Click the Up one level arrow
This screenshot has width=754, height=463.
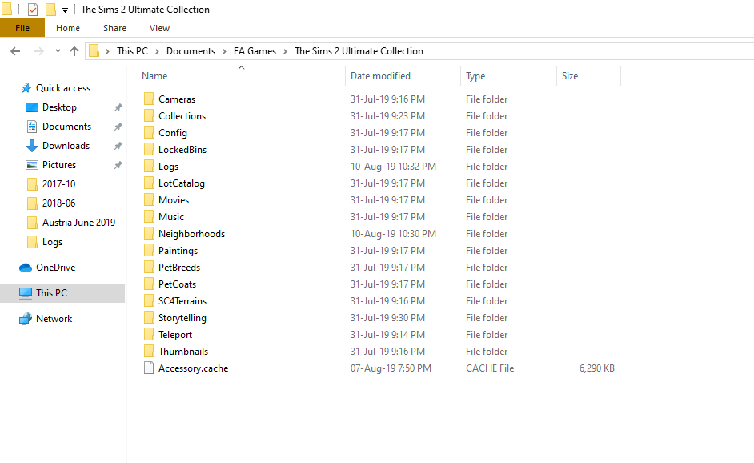(x=74, y=51)
